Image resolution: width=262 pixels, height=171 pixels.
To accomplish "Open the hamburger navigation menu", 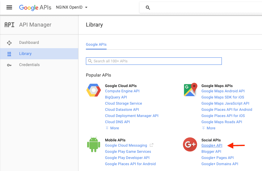I will (9, 7).
